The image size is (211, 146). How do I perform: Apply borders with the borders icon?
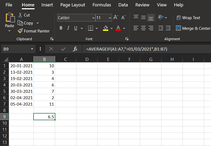pos(90,28)
